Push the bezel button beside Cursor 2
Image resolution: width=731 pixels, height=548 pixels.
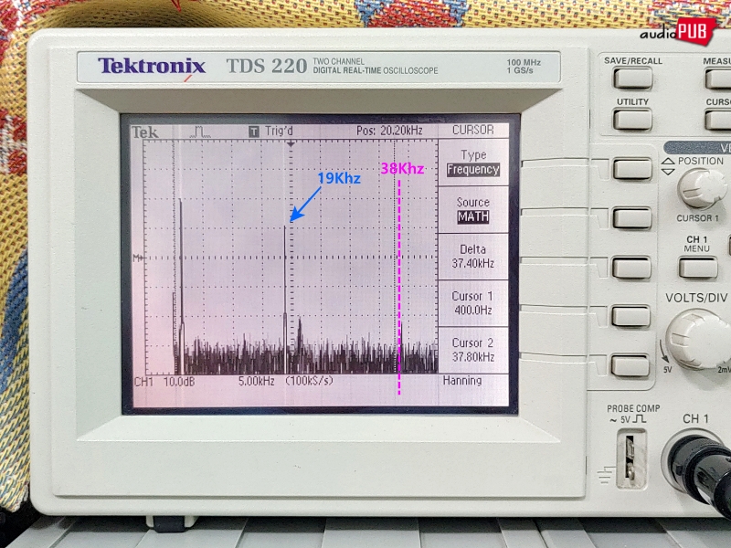click(x=630, y=365)
